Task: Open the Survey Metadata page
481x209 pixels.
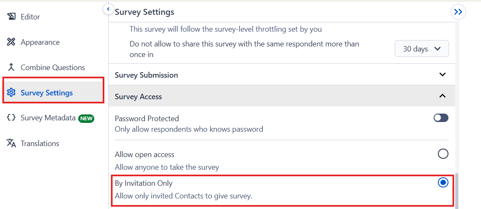Action: point(48,118)
